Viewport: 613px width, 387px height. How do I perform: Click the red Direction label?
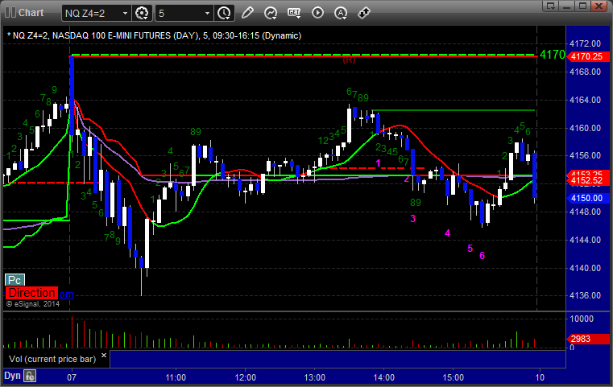[x=31, y=293]
